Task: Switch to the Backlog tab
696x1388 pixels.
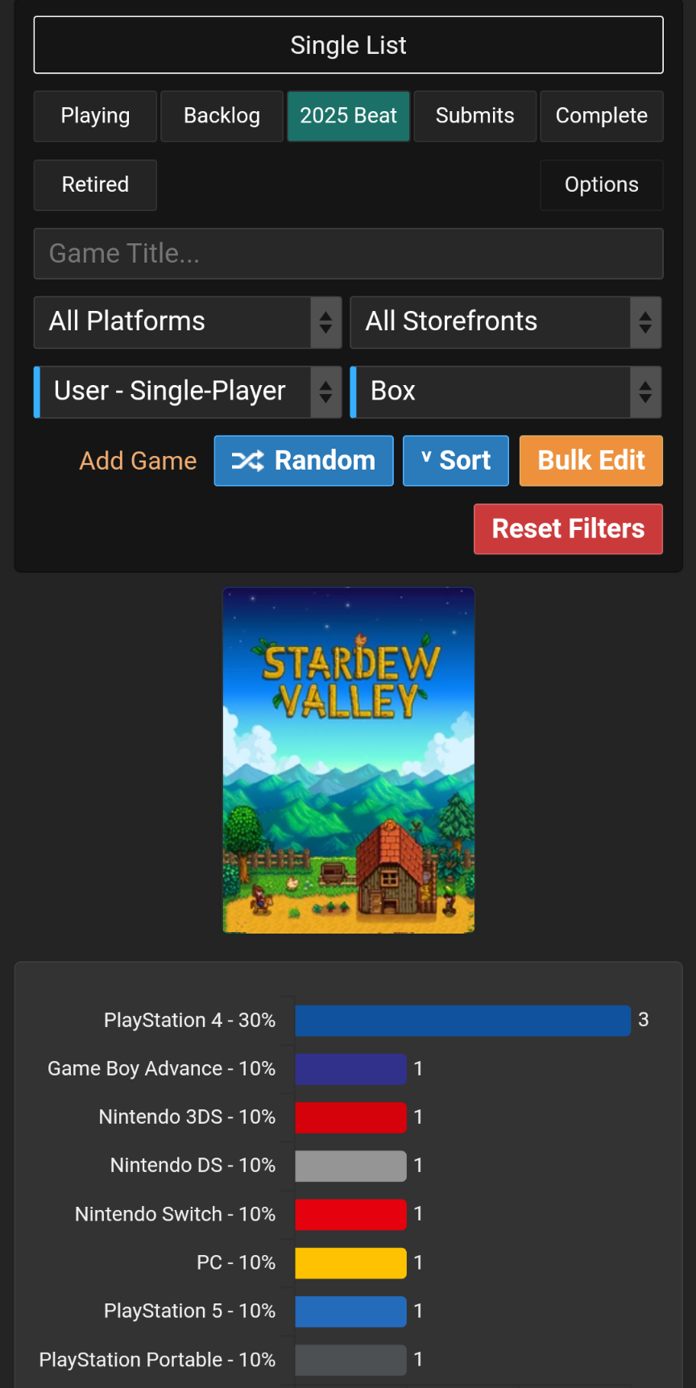Action: [x=222, y=116]
